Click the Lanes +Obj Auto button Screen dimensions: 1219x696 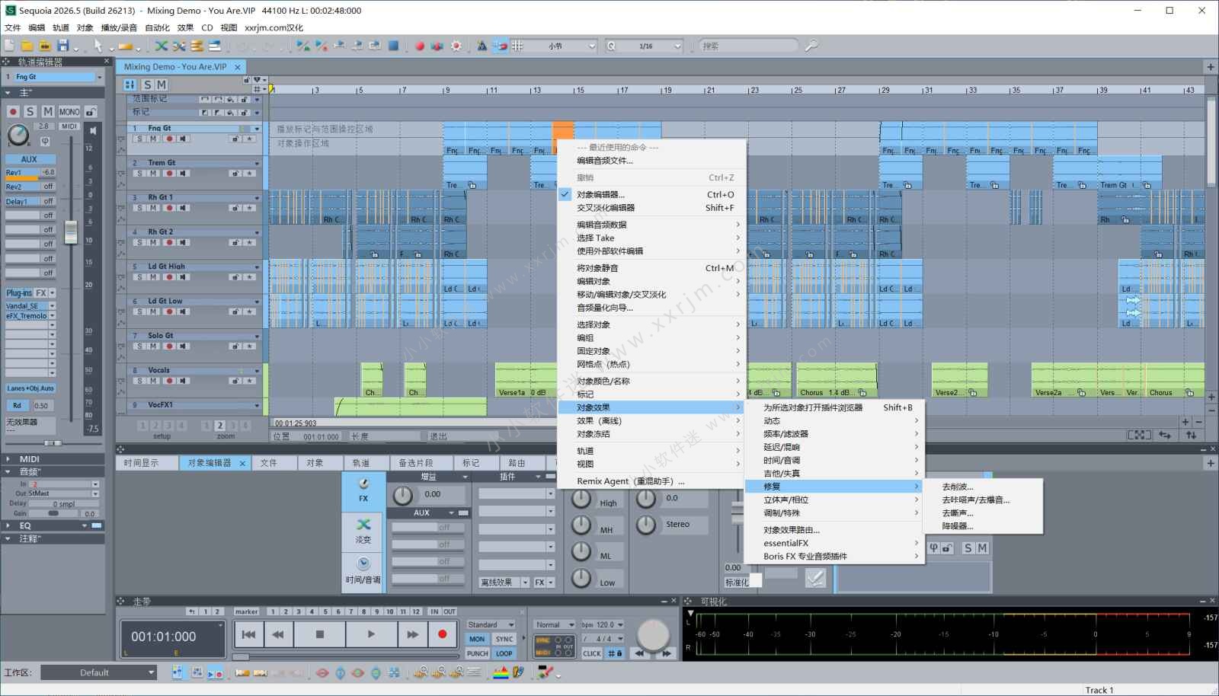pyautogui.click(x=30, y=388)
